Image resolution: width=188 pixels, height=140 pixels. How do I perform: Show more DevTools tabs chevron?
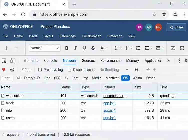169,61
